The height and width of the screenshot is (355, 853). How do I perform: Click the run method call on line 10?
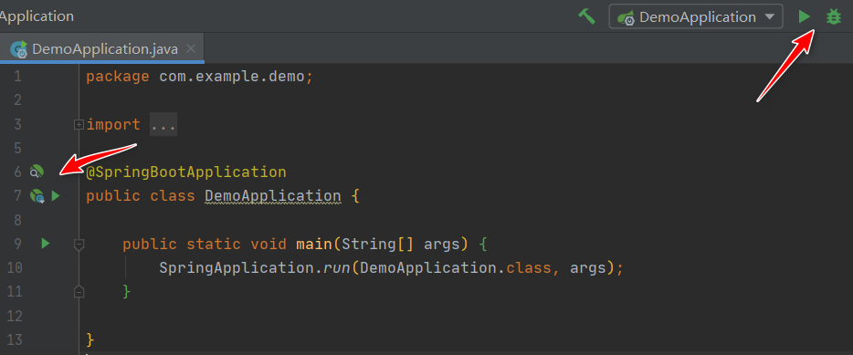337,268
